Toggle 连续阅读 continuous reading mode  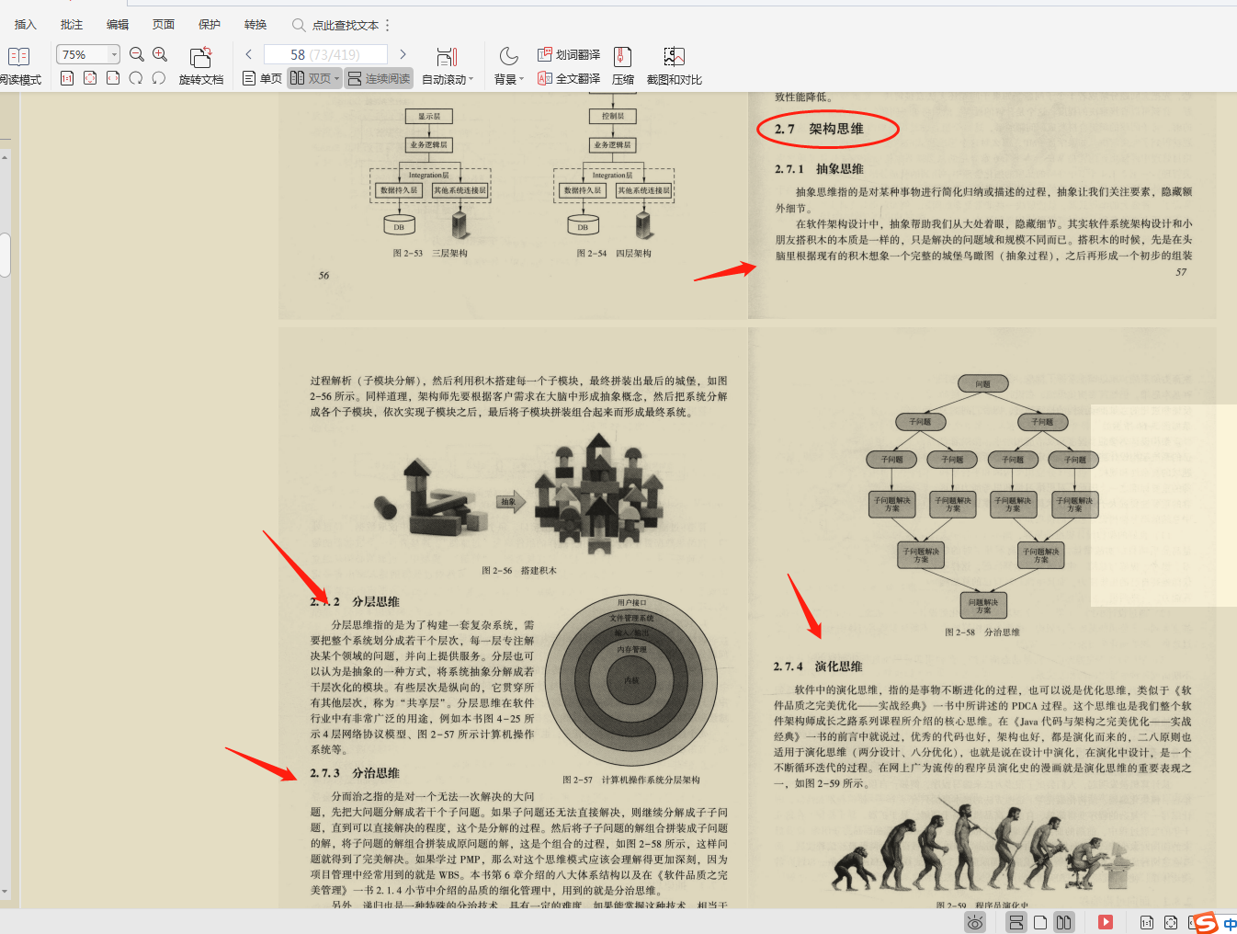click(378, 78)
